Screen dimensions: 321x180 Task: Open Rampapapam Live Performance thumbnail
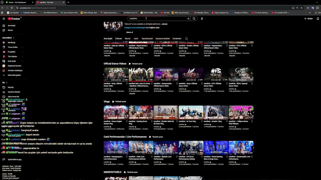pyautogui.click(x=116, y=148)
